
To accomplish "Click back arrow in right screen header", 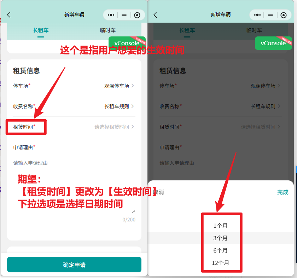I will pyautogui.click(x=155, y=15).
